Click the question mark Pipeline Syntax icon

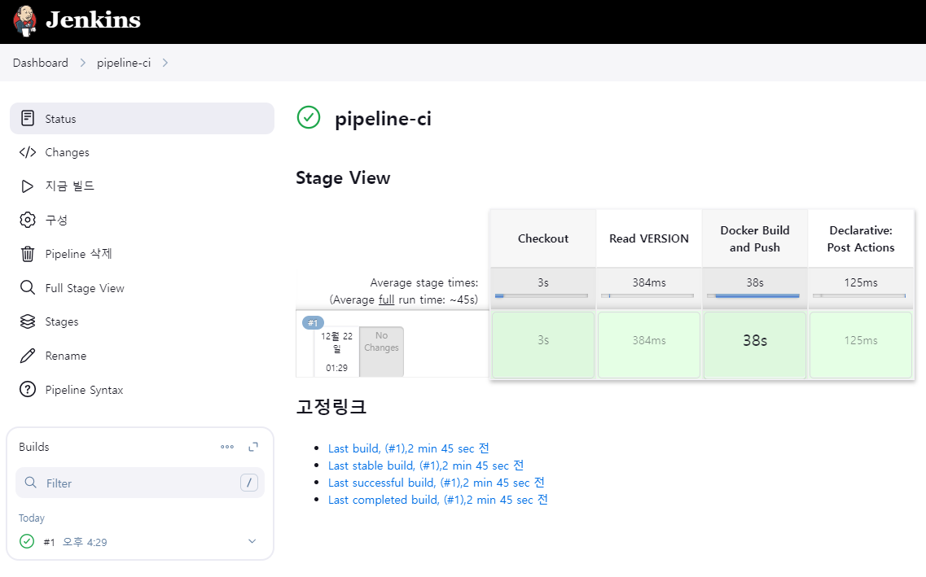(27, 389)
